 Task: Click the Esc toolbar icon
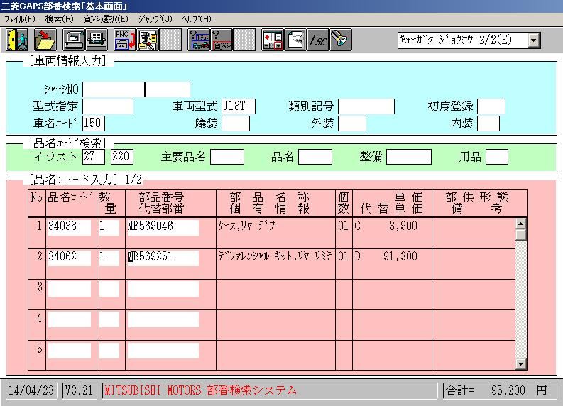[x=318, y=40]
